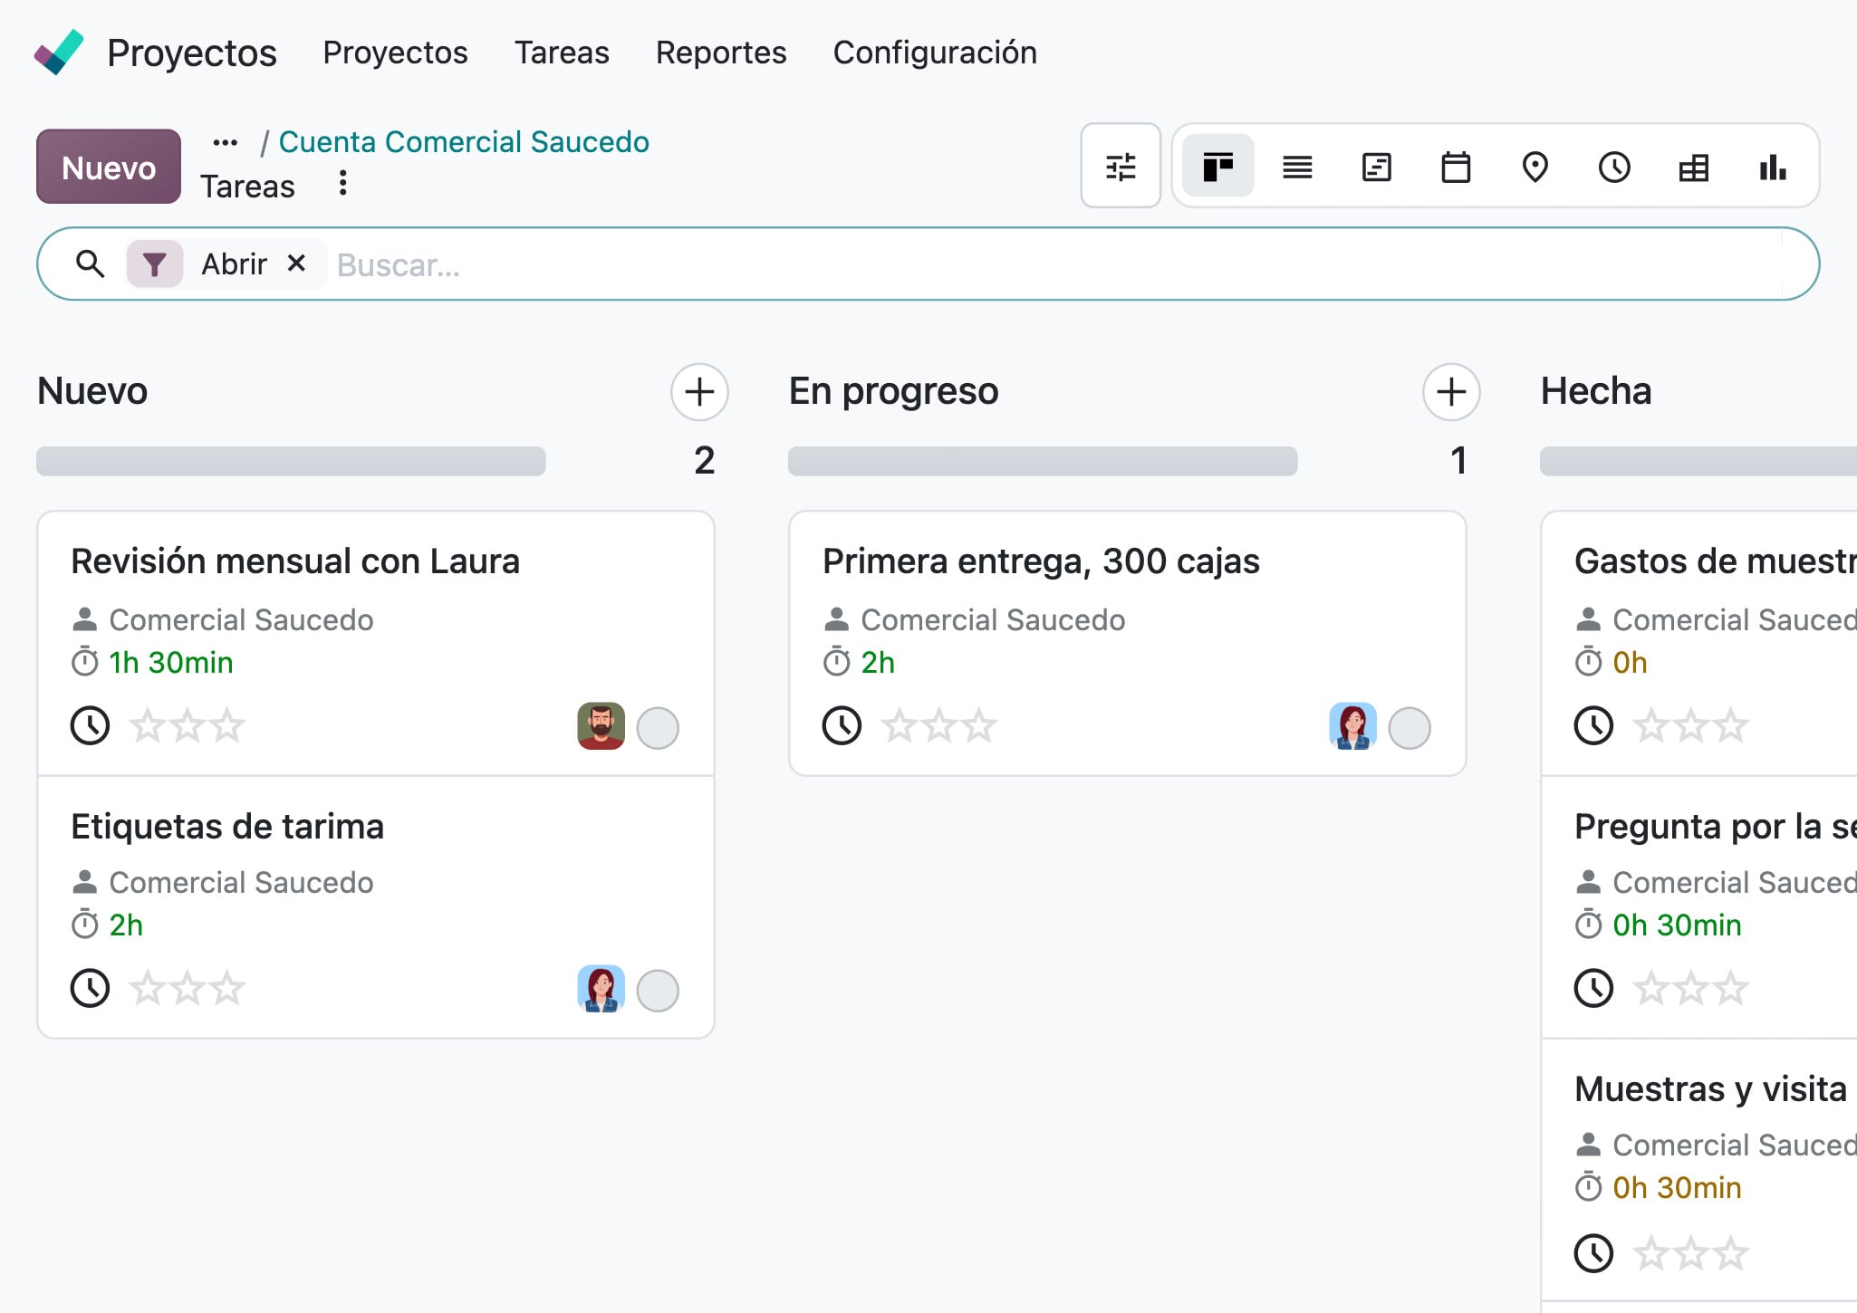
Task: Click the bearded assignee avatar on Revisión mensual
Action: (x=601, y=726)
